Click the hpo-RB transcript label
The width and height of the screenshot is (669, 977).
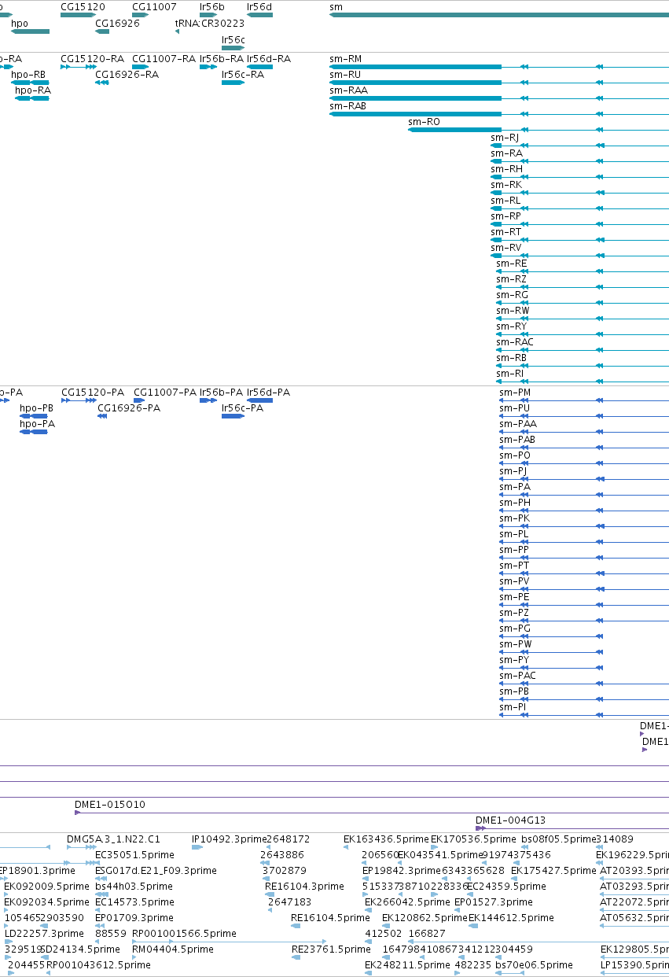28,75
